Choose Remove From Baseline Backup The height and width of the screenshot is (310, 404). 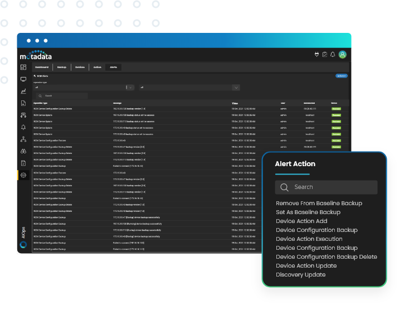coord(319,203)
